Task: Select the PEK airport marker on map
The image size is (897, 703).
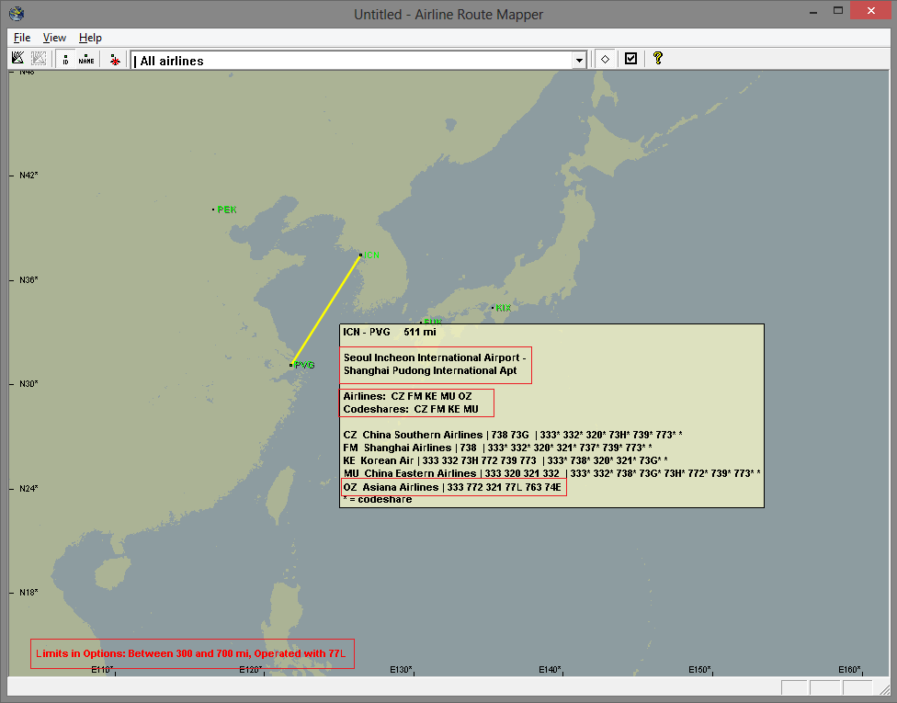Action: click(213, 210)
